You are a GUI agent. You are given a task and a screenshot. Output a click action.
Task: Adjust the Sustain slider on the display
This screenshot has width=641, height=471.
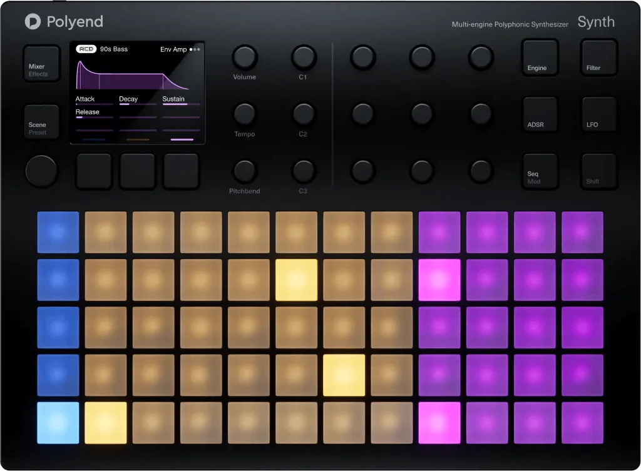click(x=181, y=104)
